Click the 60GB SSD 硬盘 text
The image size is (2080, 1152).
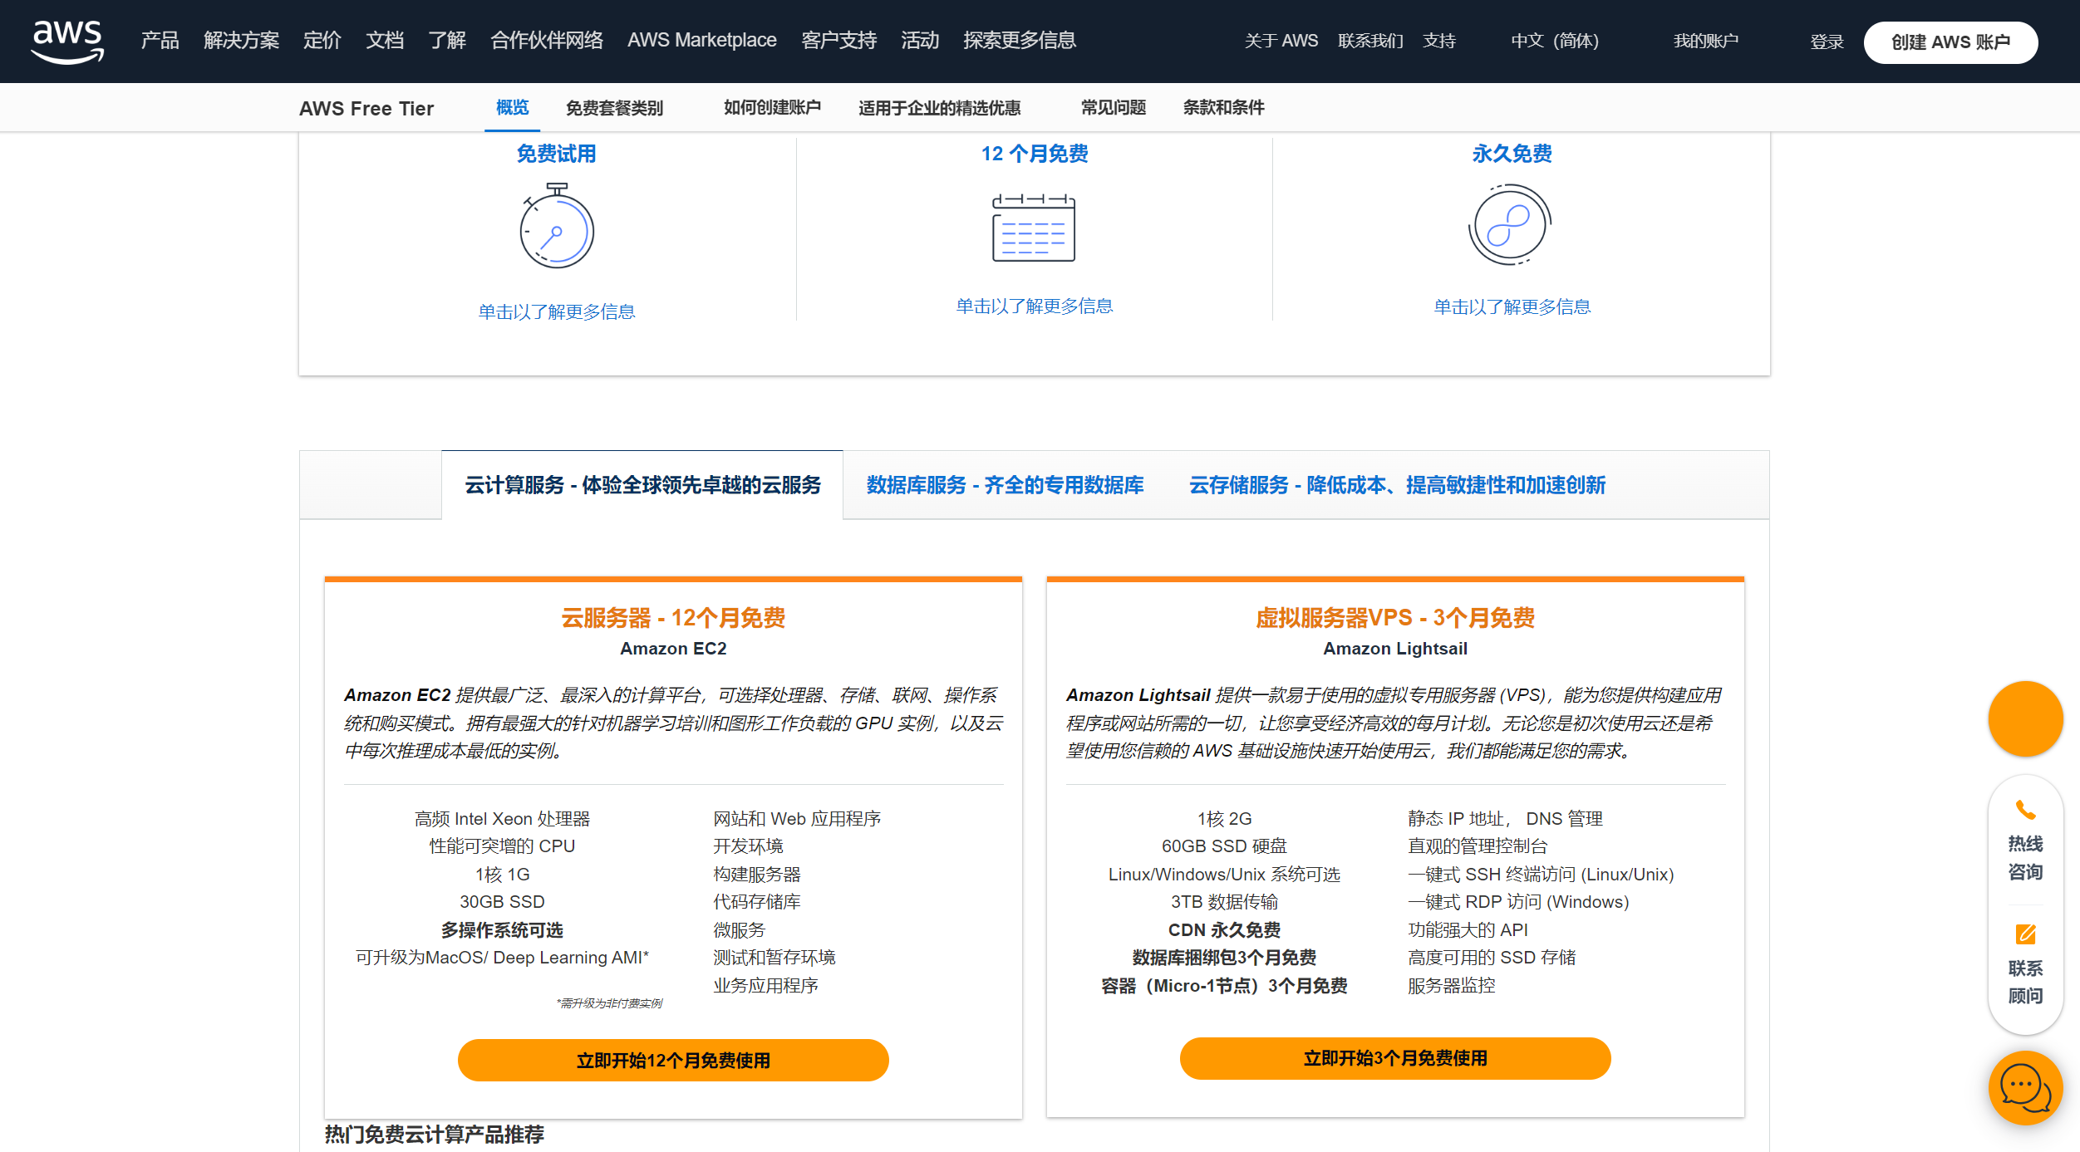click(1224, 846)
